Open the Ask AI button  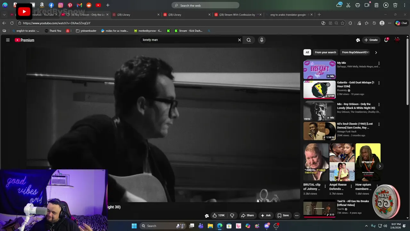(266, 216)
